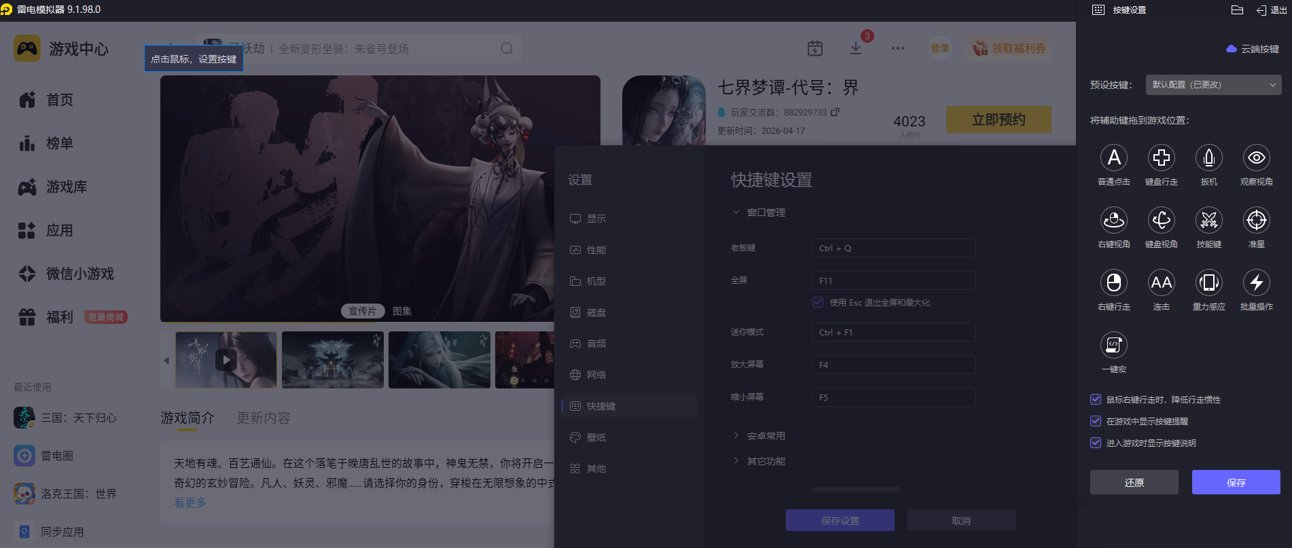Go to 应用 in the sidebar

[46, 230]
